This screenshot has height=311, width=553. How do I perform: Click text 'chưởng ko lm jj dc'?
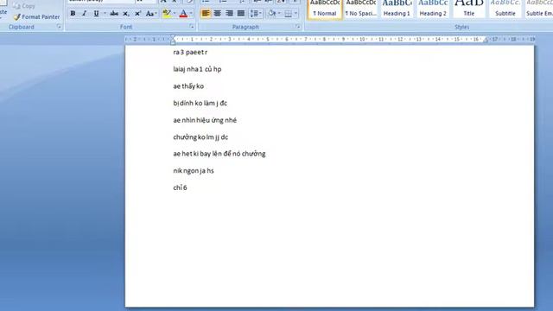pos(200,136)
